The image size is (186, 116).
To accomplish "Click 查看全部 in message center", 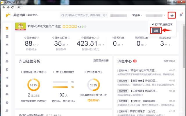I will 169,61.
